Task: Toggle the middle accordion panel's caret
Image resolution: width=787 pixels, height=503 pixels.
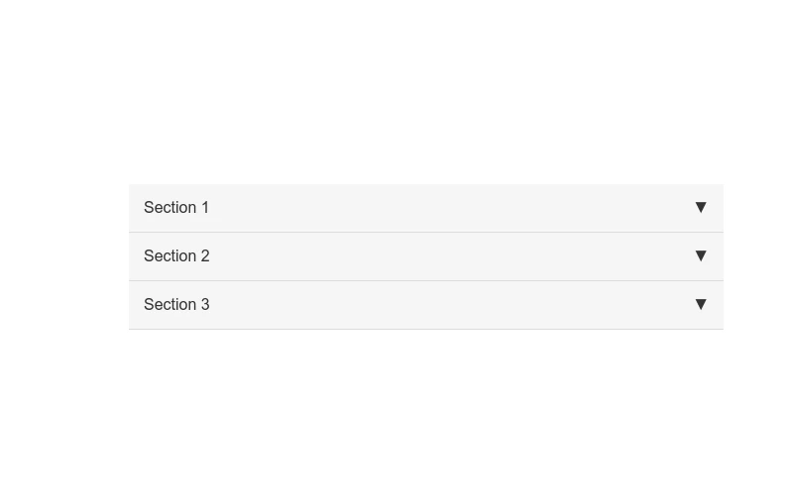Action: (x=701, y=255)
